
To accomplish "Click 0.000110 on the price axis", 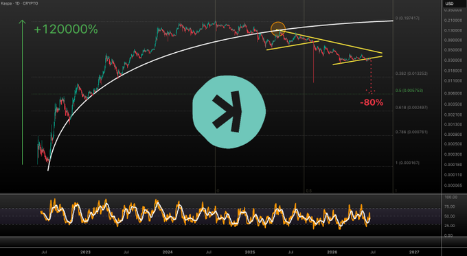I will [453, 175].
